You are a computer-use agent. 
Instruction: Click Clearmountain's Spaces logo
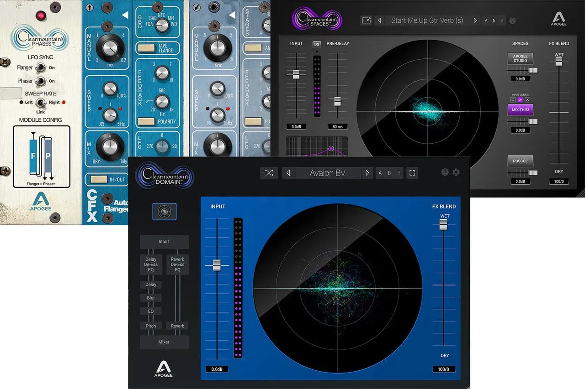(317, 19)
